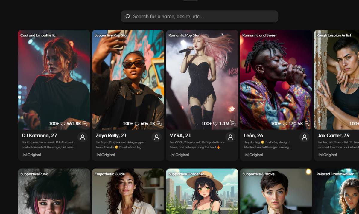This screenshot has height=214, width=359.
Task: Open León's singing portrait image
Action: pos(276,80)
